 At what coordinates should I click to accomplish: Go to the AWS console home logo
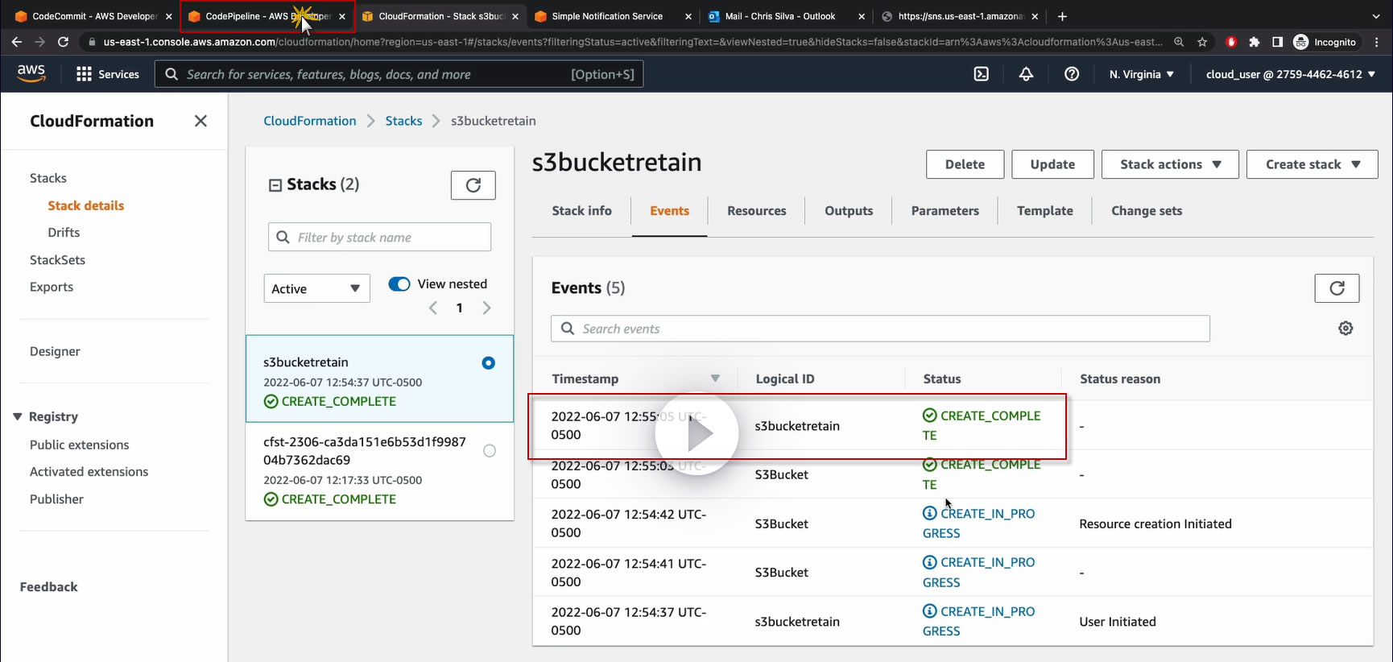click(31, 73)
